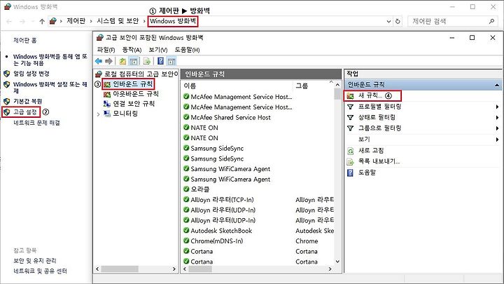The width and height of the screenshot is (504, 284).
Task: Click the Windows 방화벽 breadcrumb segment
Action: 173,21
